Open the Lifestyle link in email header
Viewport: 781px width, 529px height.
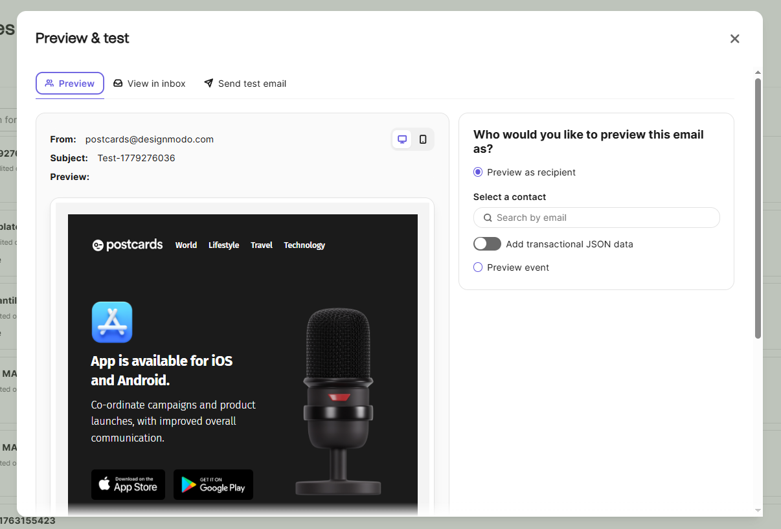pyautogui.click(x=223, y=245)
